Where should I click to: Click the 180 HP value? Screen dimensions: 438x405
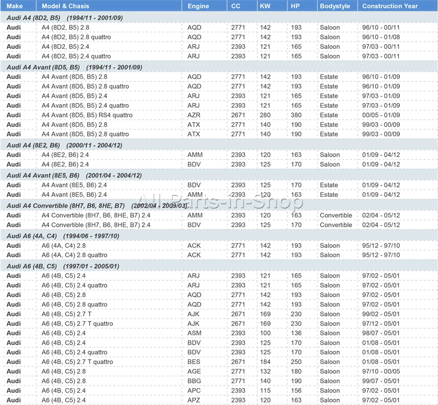[296, 371]
